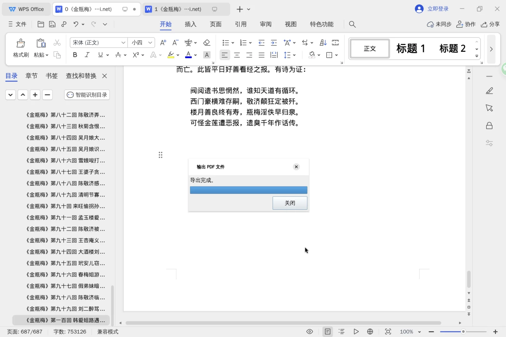Image resolution: width=506 pixels, height=337 pixels.
Task: Click the character shading A icon
Action: pyautogui.click(x=206, y=55)
